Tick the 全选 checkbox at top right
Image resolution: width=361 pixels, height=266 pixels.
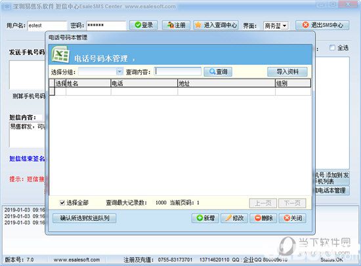332,48
